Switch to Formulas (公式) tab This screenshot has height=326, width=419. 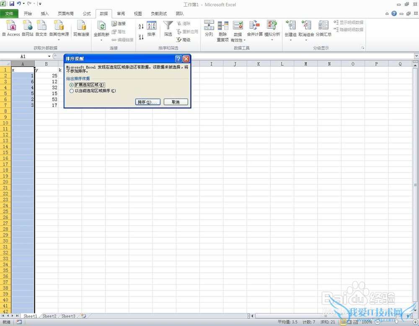click(87, 14)
